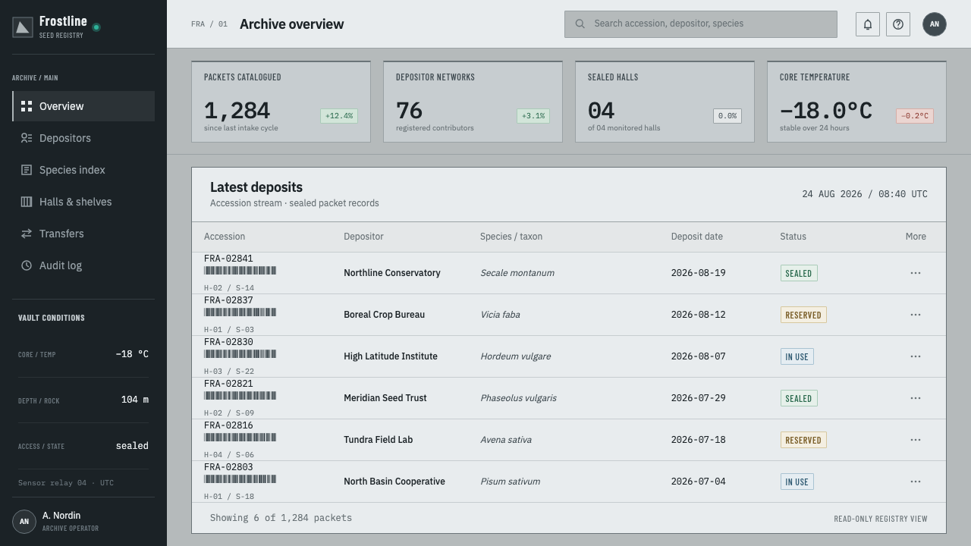Image resolution: width=971 pixels, height=546 pixels.
Task: Click the +12.4% change badge
Action: (x=339, y=116)
